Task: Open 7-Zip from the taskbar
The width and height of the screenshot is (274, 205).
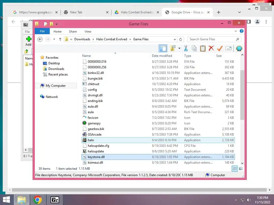Action: 55,200
